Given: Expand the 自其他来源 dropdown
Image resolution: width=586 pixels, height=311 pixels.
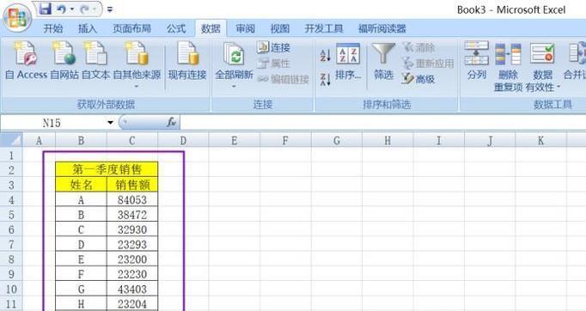Looking at the screenshot, I should tap(137, 87).
